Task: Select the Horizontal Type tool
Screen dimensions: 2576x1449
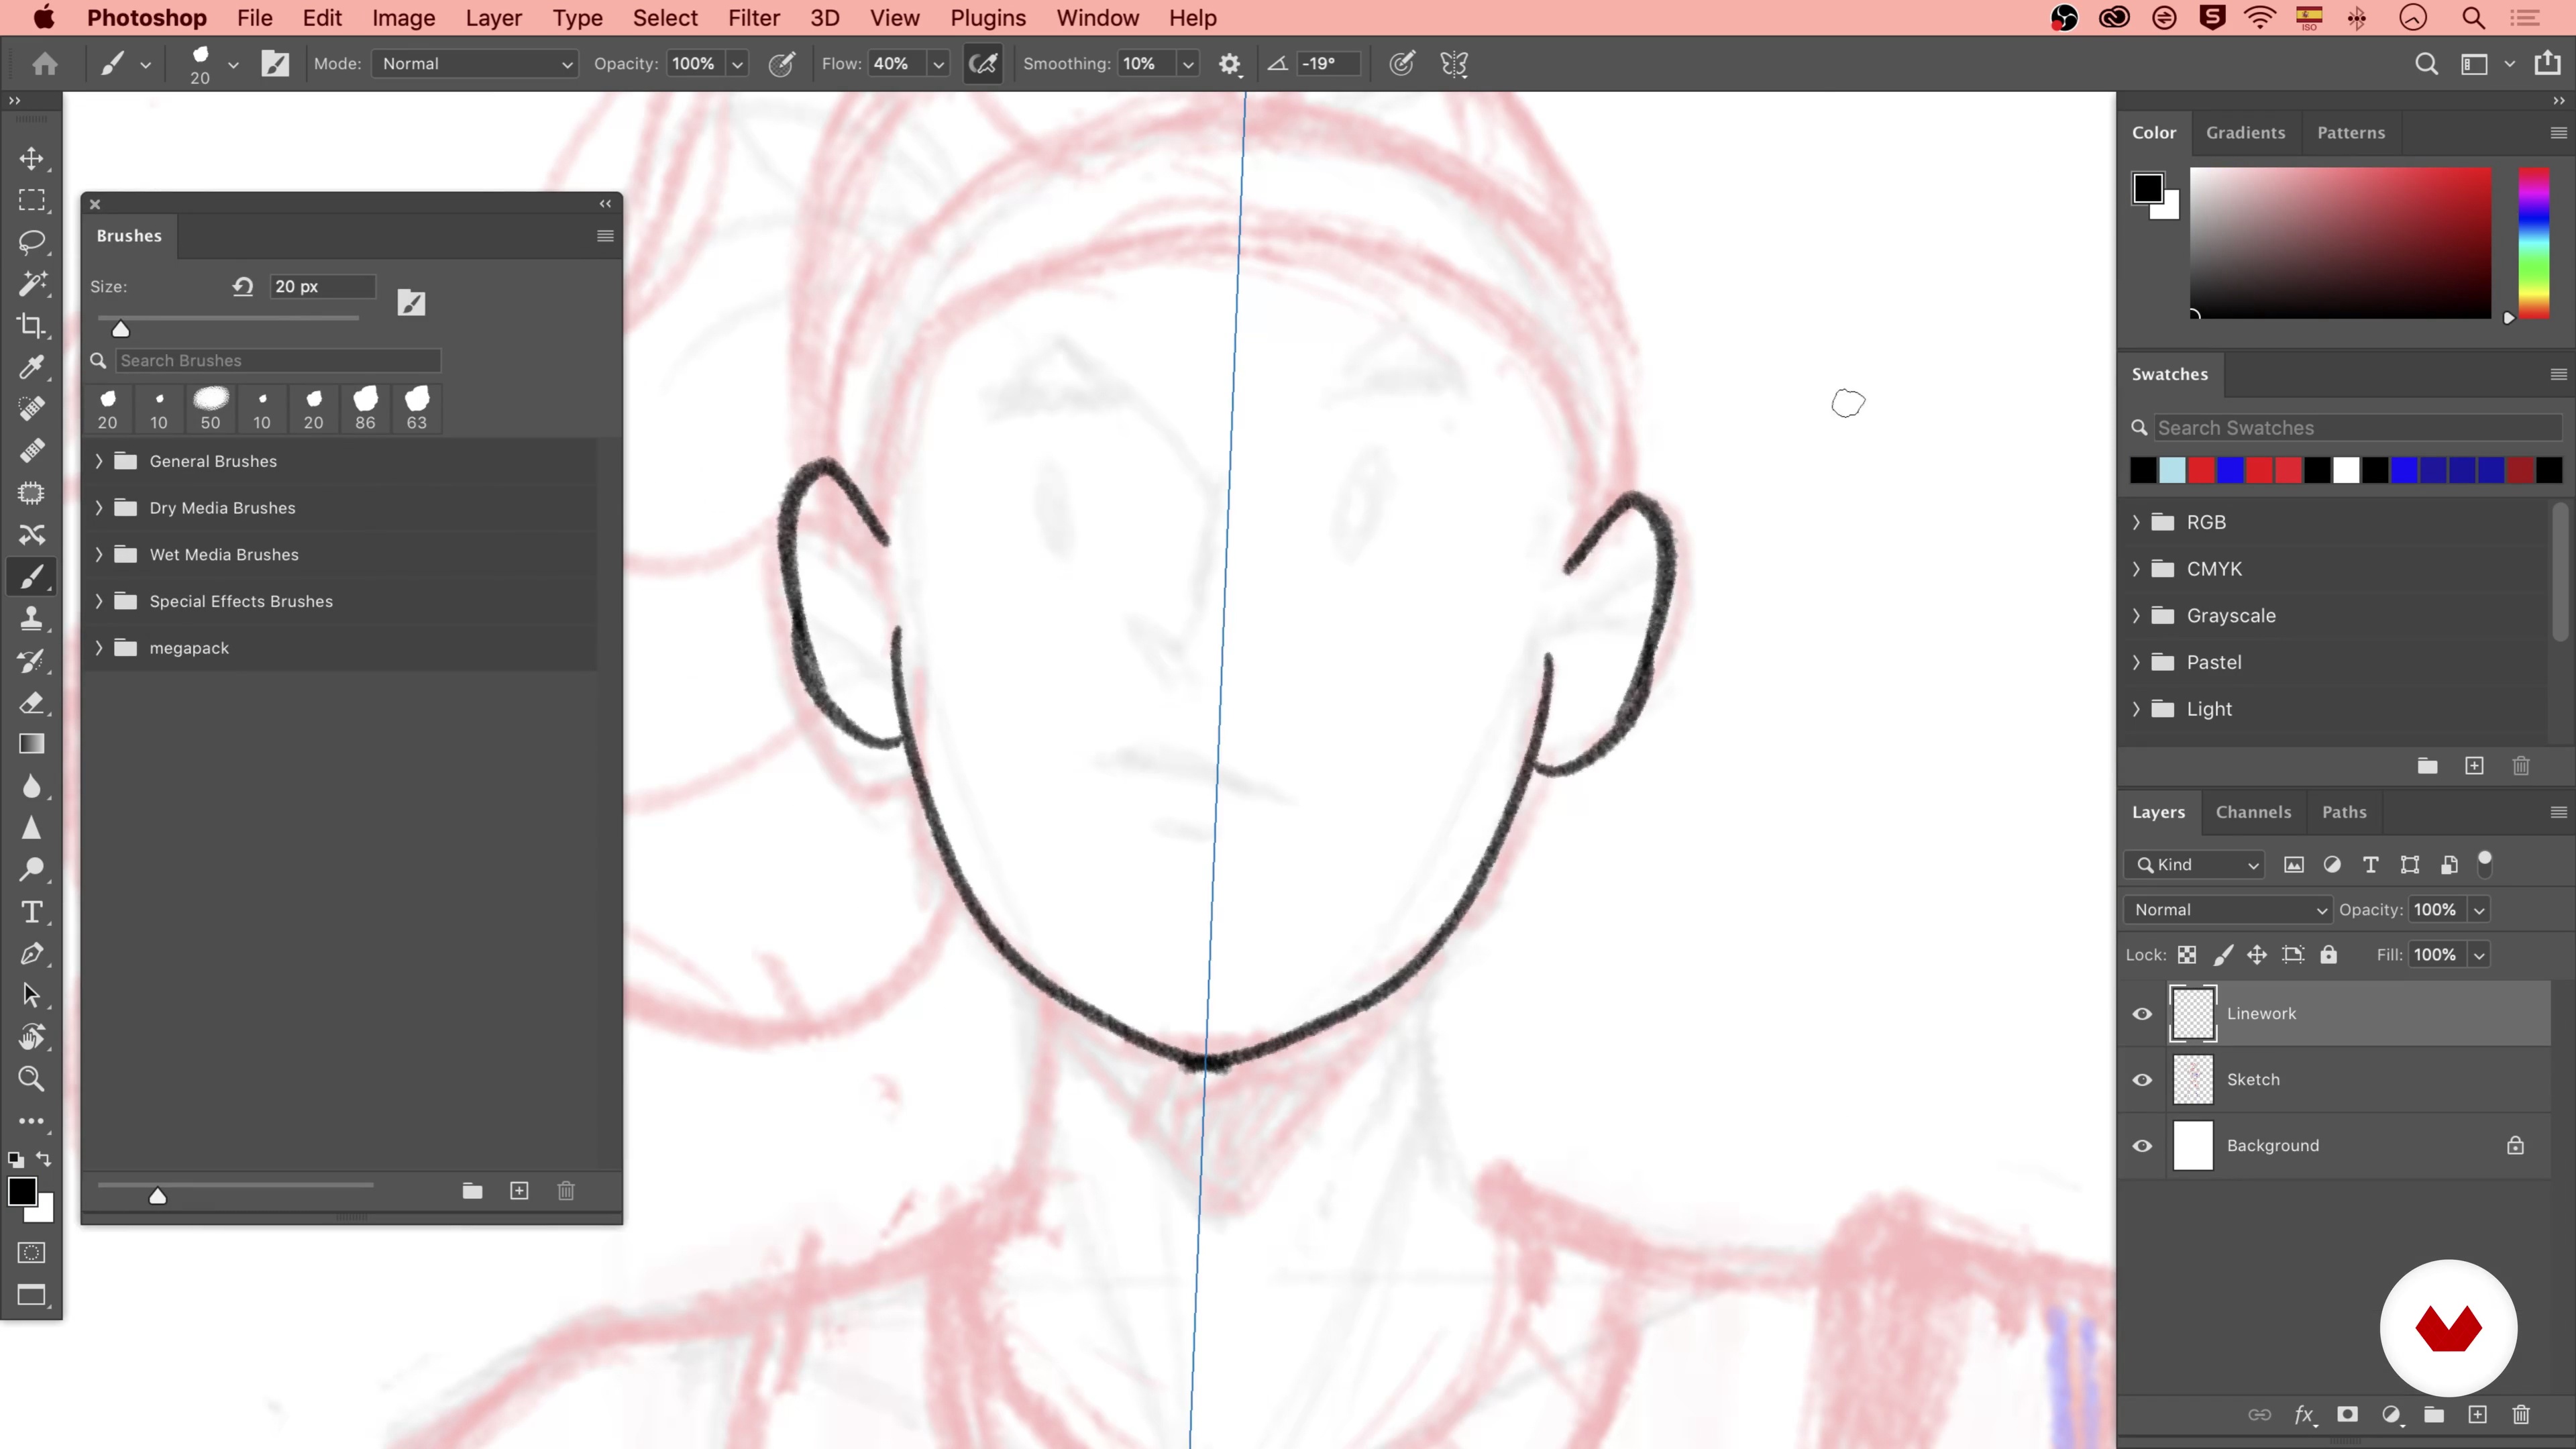Action: pos(32,912)
